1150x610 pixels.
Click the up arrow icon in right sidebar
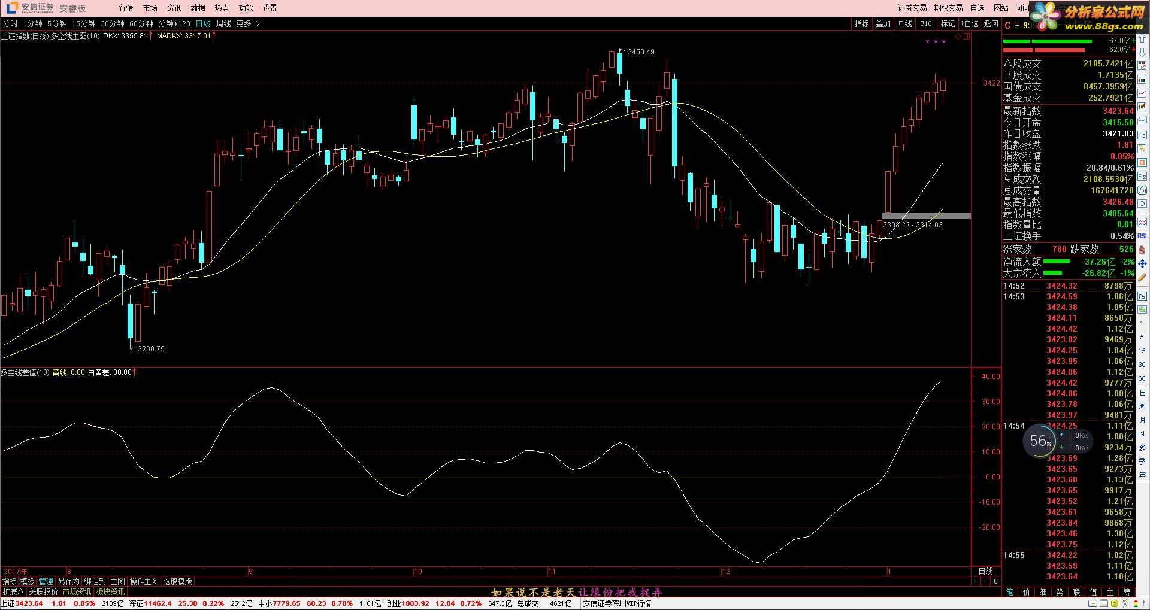pyautogui.click(x=1142, y=38)
